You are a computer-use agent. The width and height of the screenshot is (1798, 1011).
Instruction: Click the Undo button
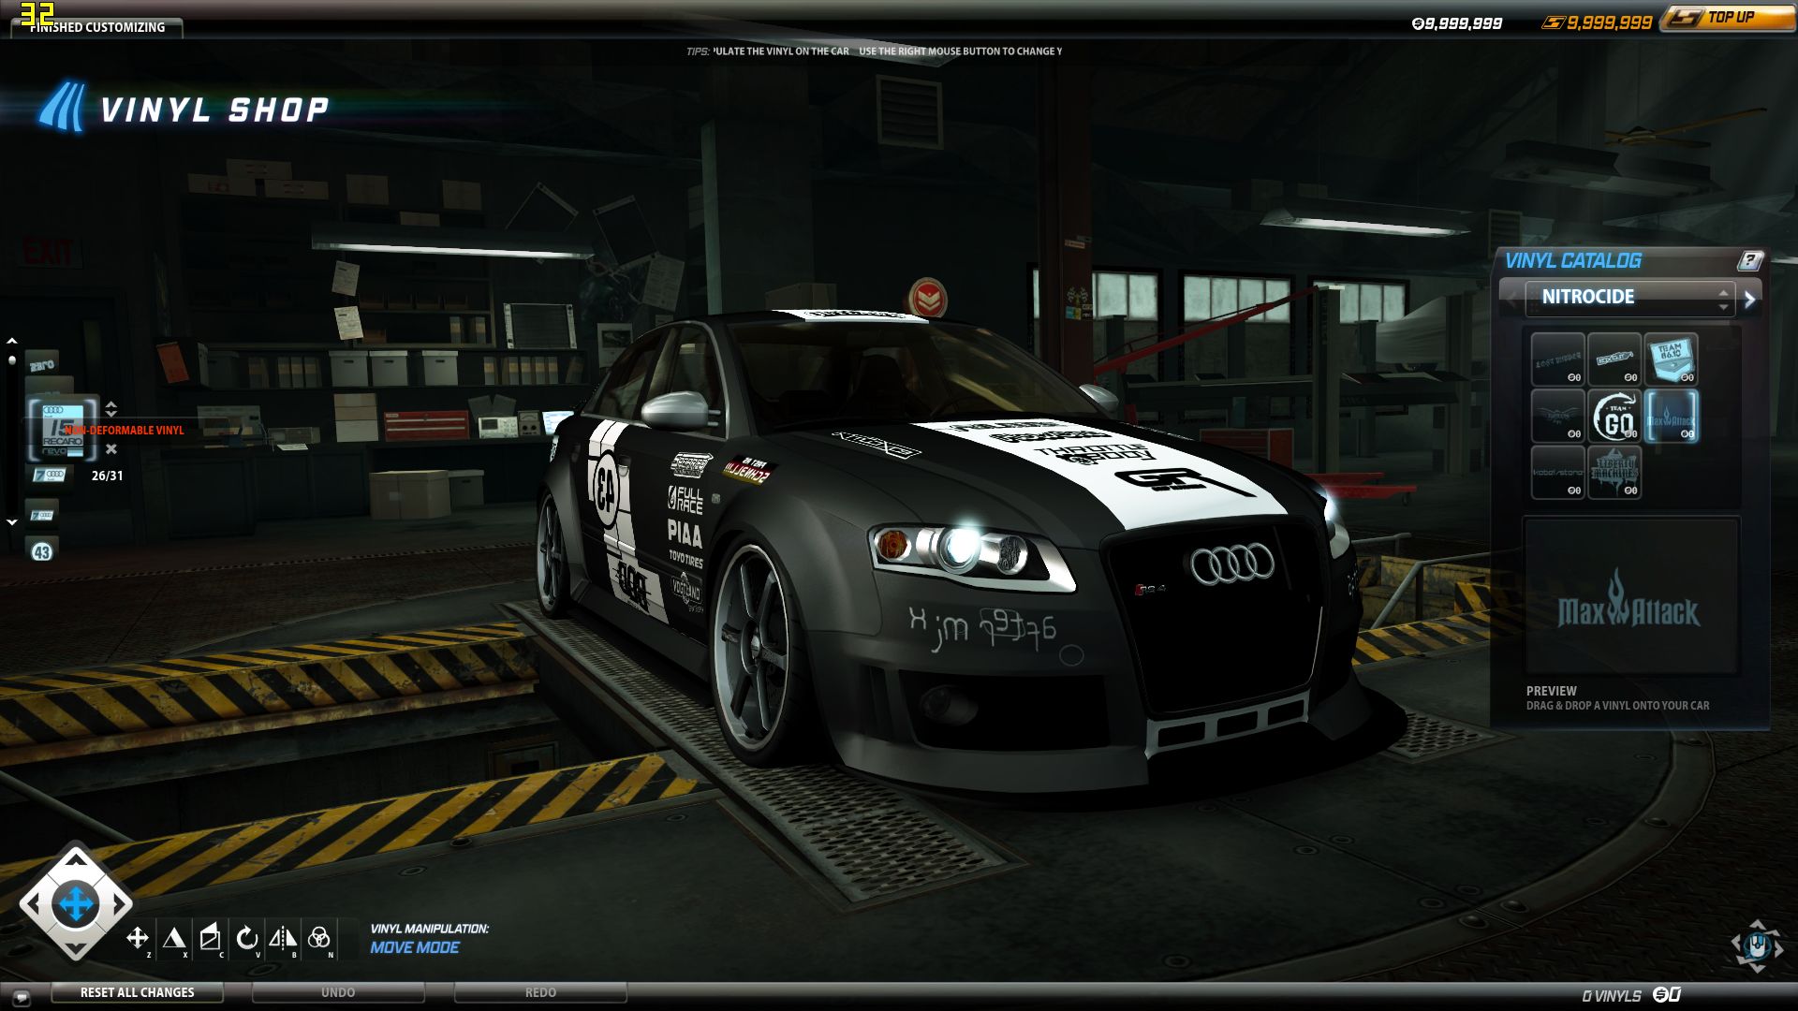tap(338, 992)
